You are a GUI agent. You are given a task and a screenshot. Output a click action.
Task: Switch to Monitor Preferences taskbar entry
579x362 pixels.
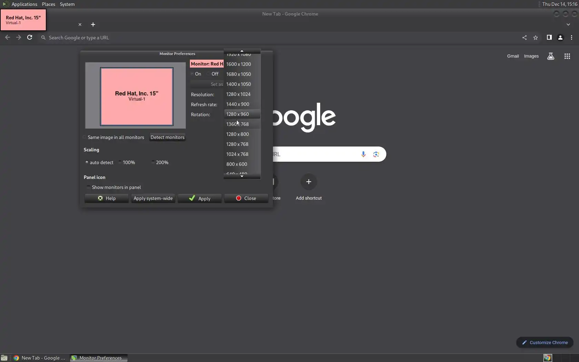[99, 358]
